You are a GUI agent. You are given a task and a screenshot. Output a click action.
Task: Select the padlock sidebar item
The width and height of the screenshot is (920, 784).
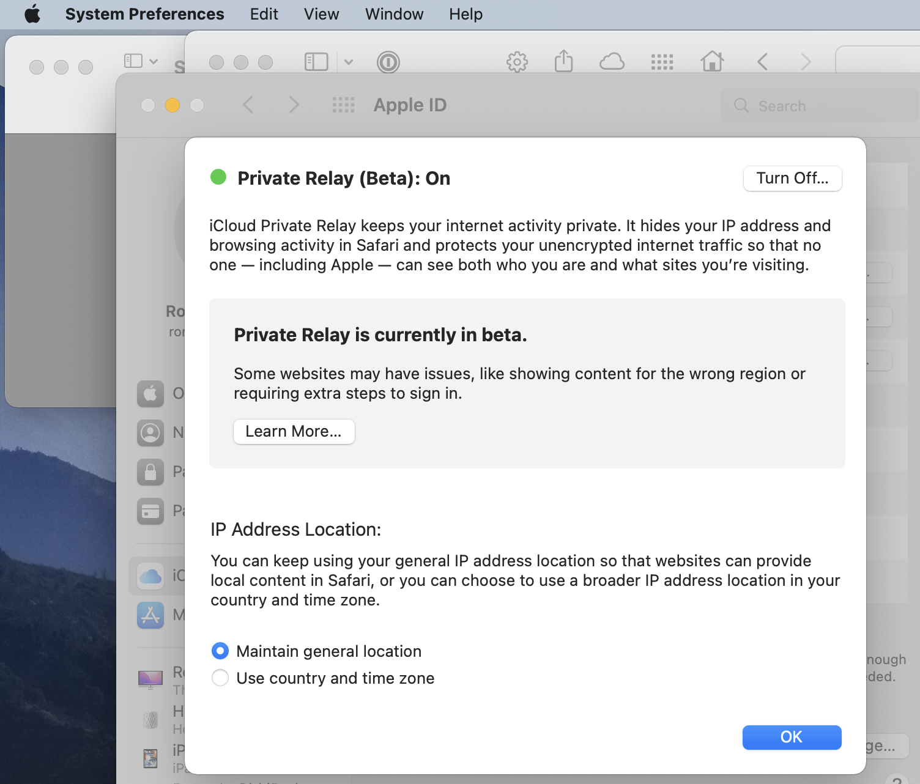[150, 472]
